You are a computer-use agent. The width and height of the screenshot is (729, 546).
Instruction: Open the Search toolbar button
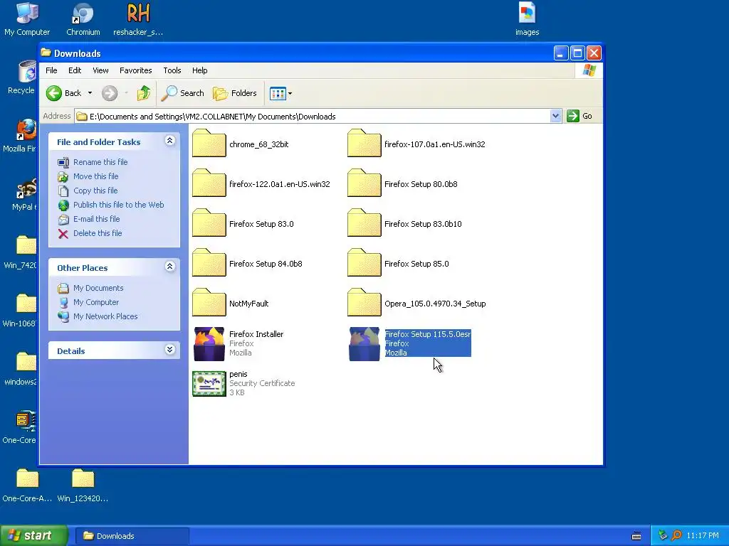coord(183,93)
